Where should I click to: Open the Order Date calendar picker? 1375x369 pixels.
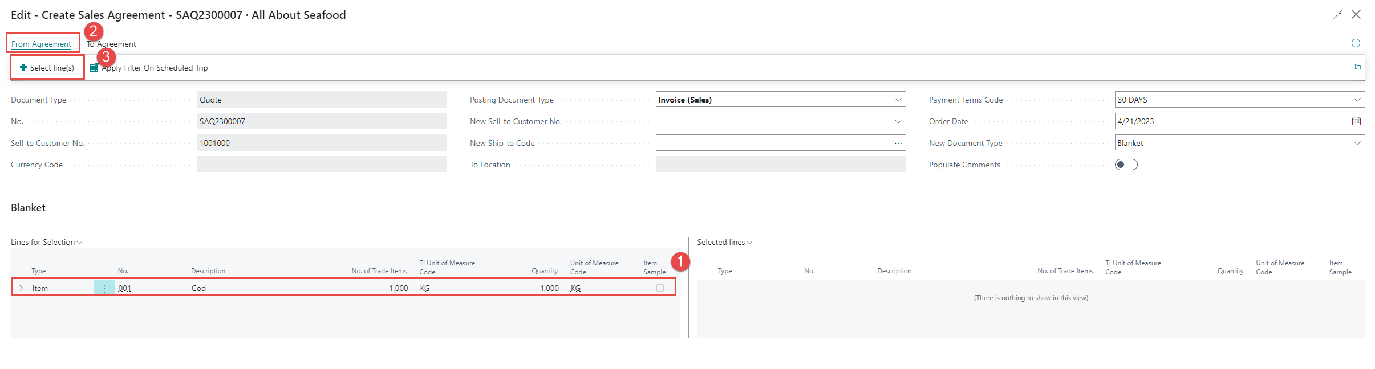click(x=1356, y=121)
